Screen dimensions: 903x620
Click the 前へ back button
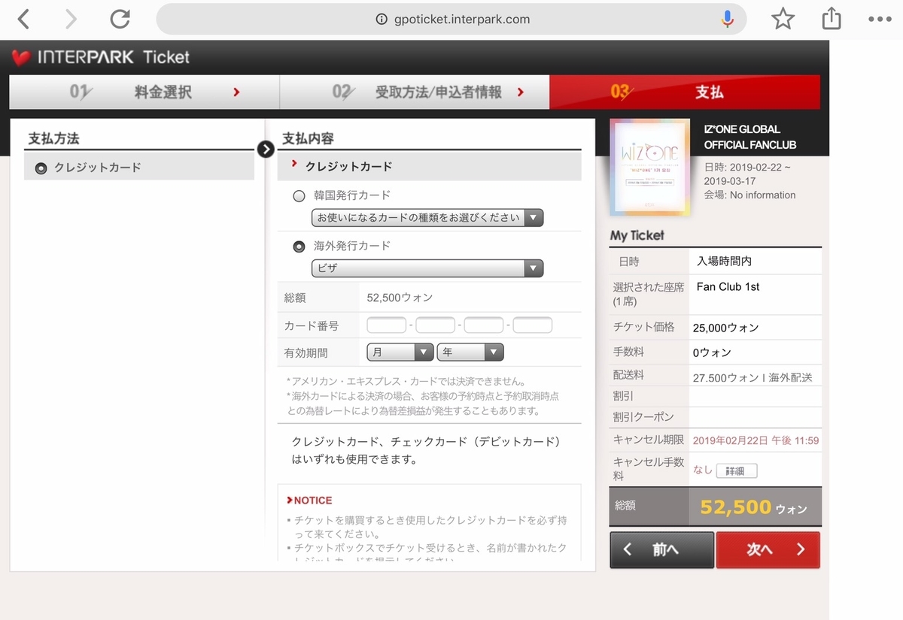click(661, 550)
